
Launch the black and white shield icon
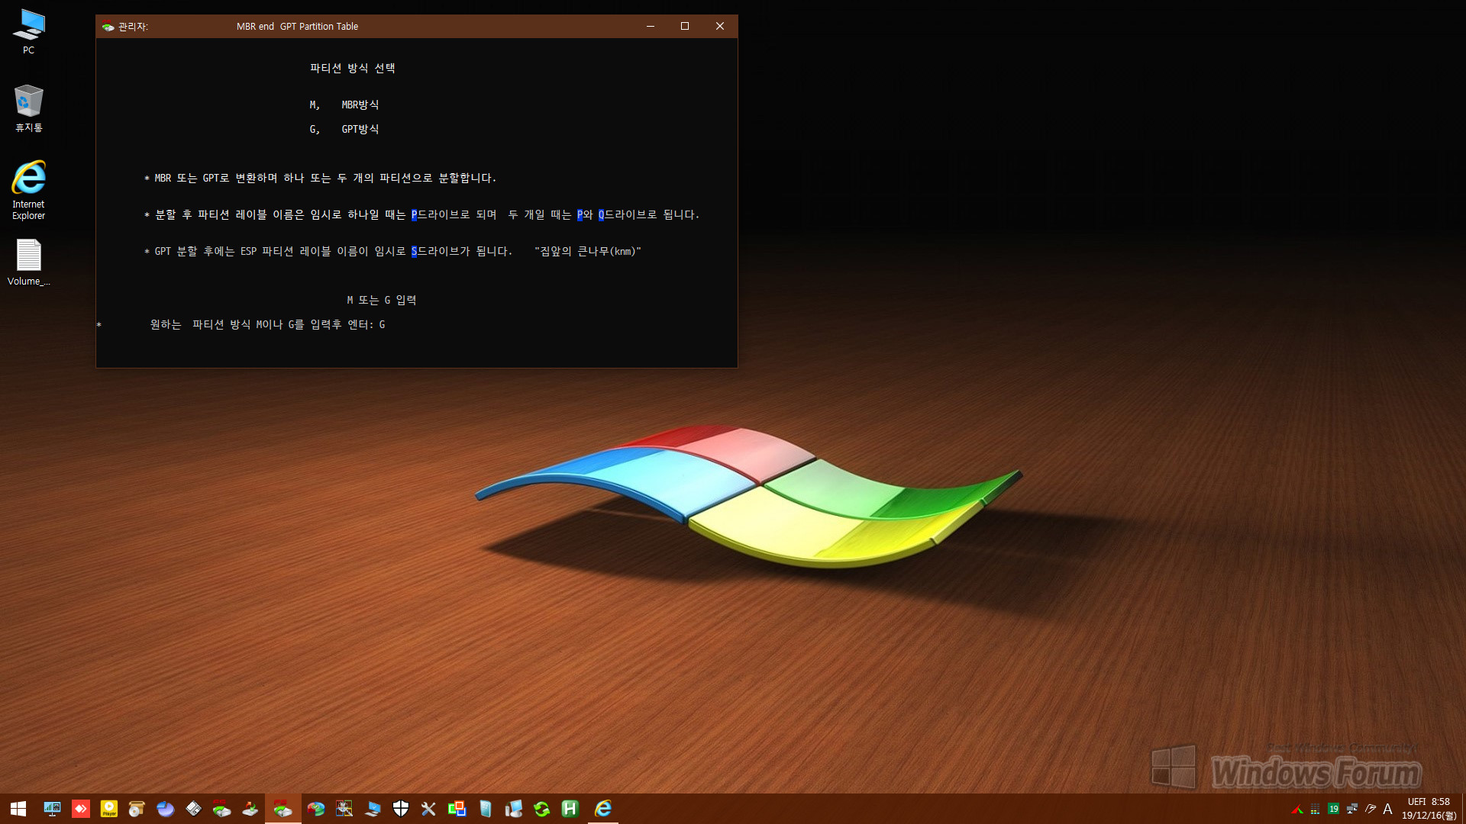[401, 809]
